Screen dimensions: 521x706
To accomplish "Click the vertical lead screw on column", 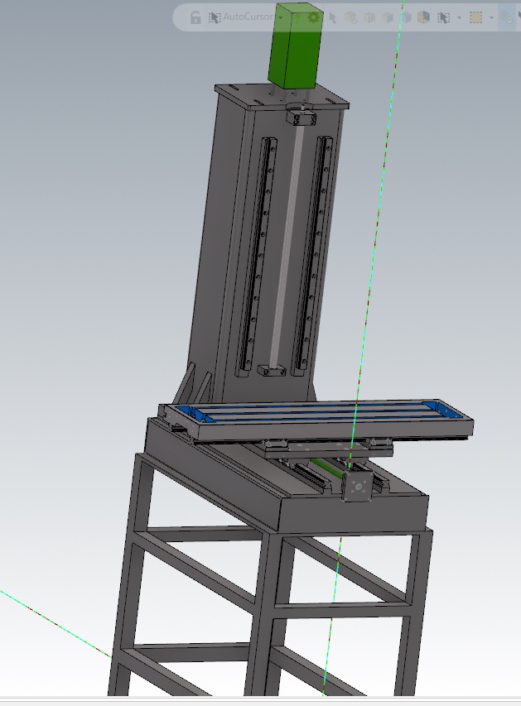I will 284,248.
